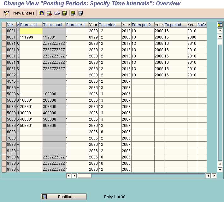The height and width of the screenshot is (202, 224).
Task: Click the Select Block icon
Action: click(x=73, y=13)
